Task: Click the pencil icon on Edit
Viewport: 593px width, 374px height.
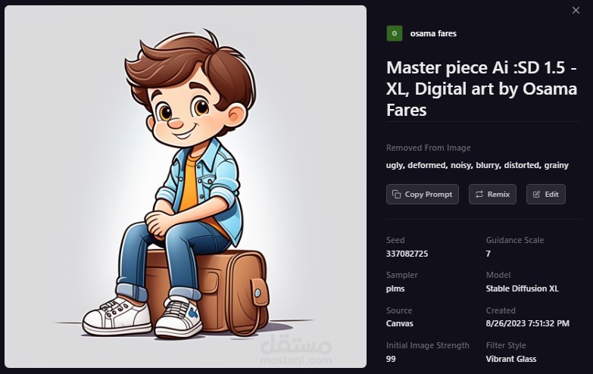Action: [536, 195]
